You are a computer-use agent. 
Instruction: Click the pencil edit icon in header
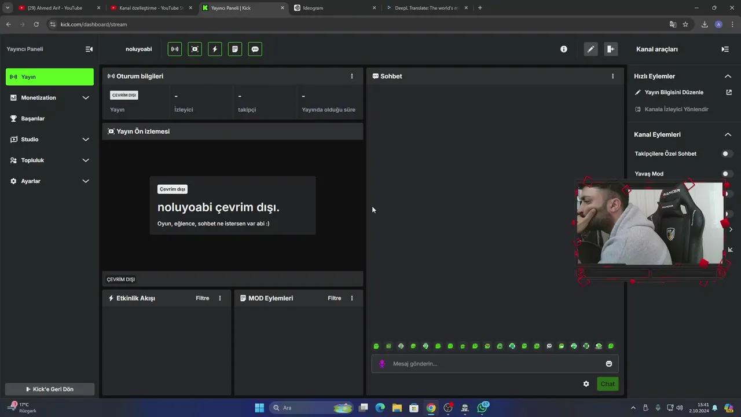click(590, 49)
